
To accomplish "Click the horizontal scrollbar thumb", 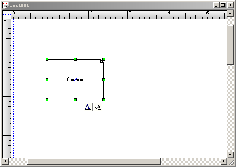I will point(94,161).
